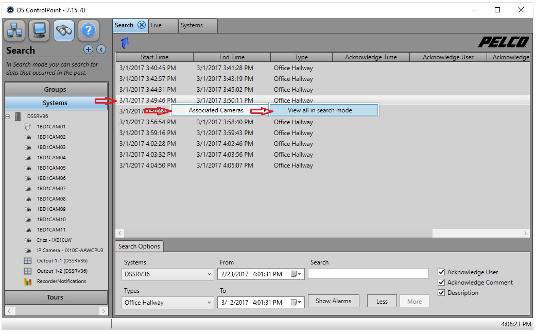
Task: Open Help with the question mark icon
Action: click(x=88, y=30)
